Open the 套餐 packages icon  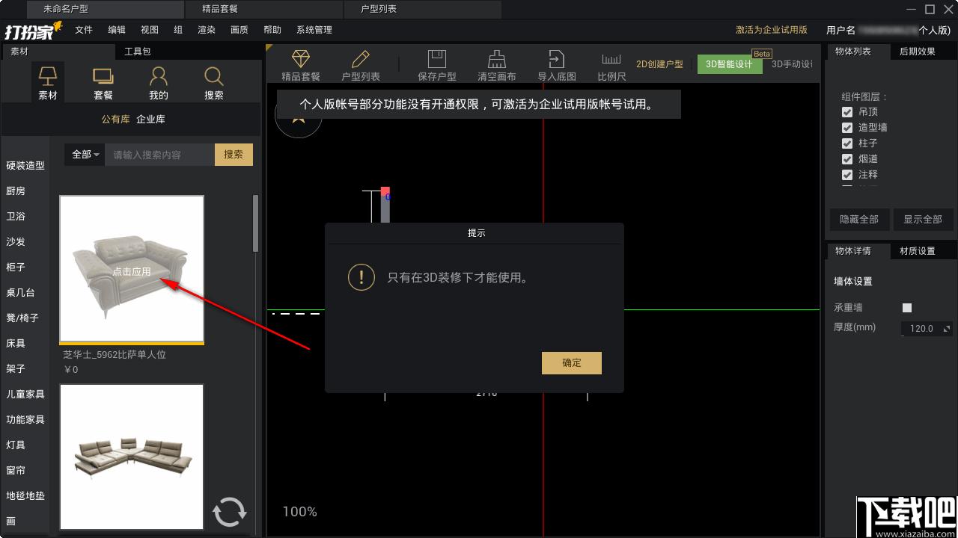103,82
